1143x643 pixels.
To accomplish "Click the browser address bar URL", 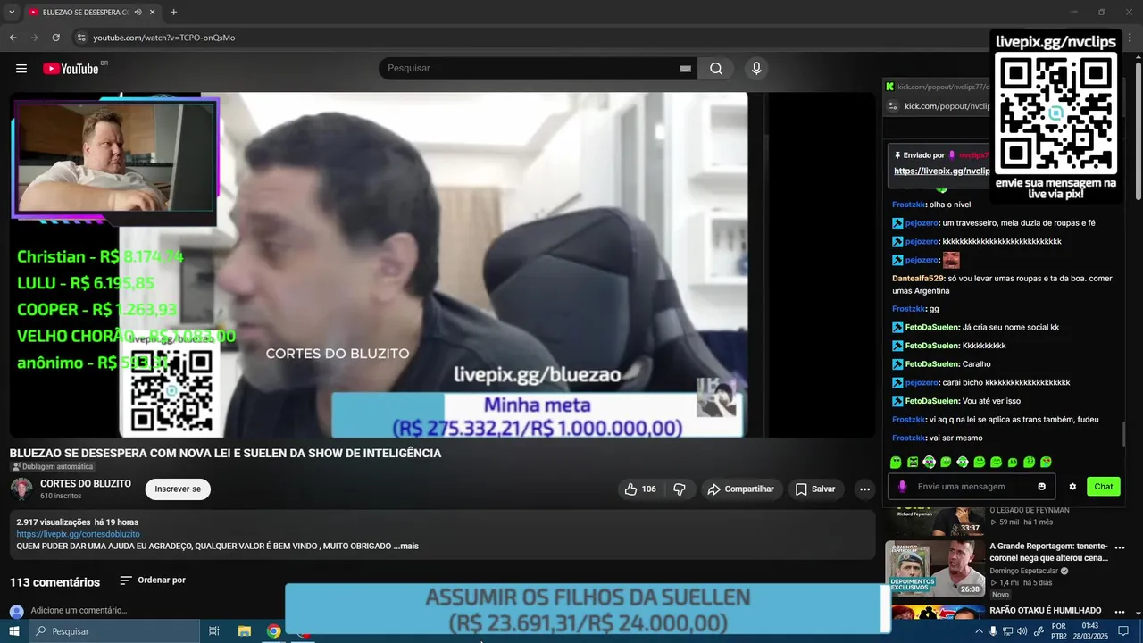I will pyautogui.click(x=164, y=38).
